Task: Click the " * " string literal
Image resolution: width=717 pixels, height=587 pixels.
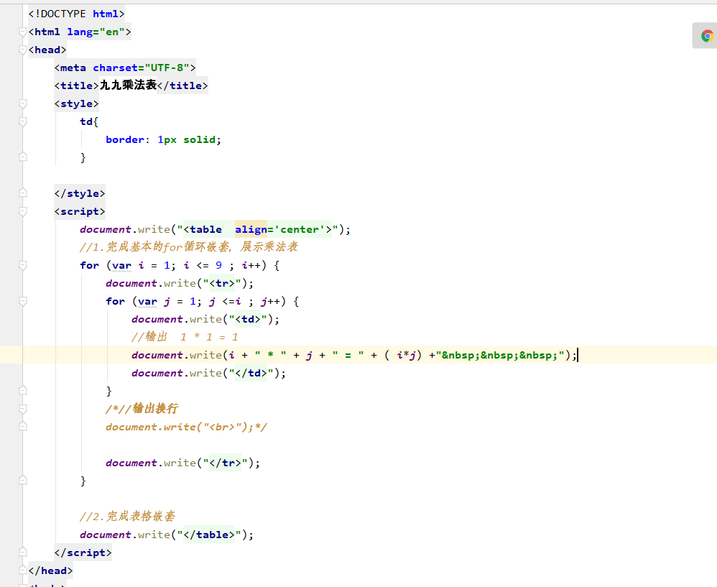Action: 270,355
